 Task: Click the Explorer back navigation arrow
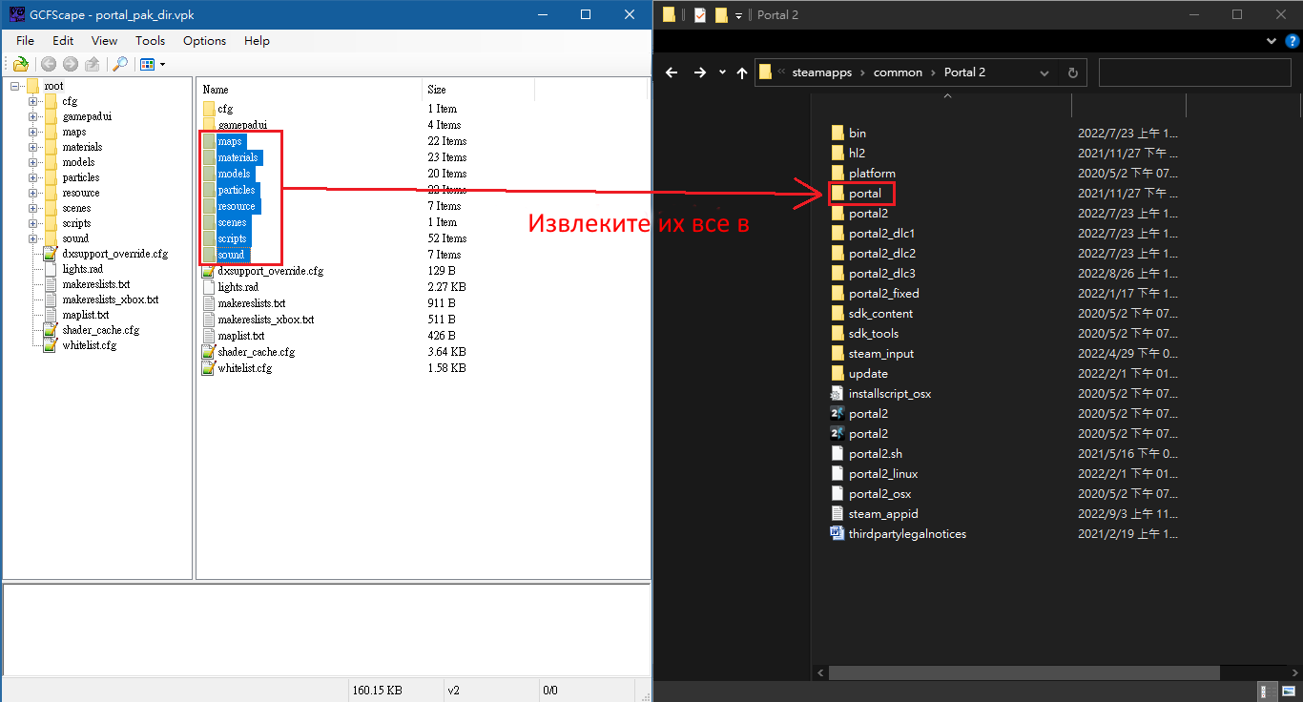tap(672, 72)
